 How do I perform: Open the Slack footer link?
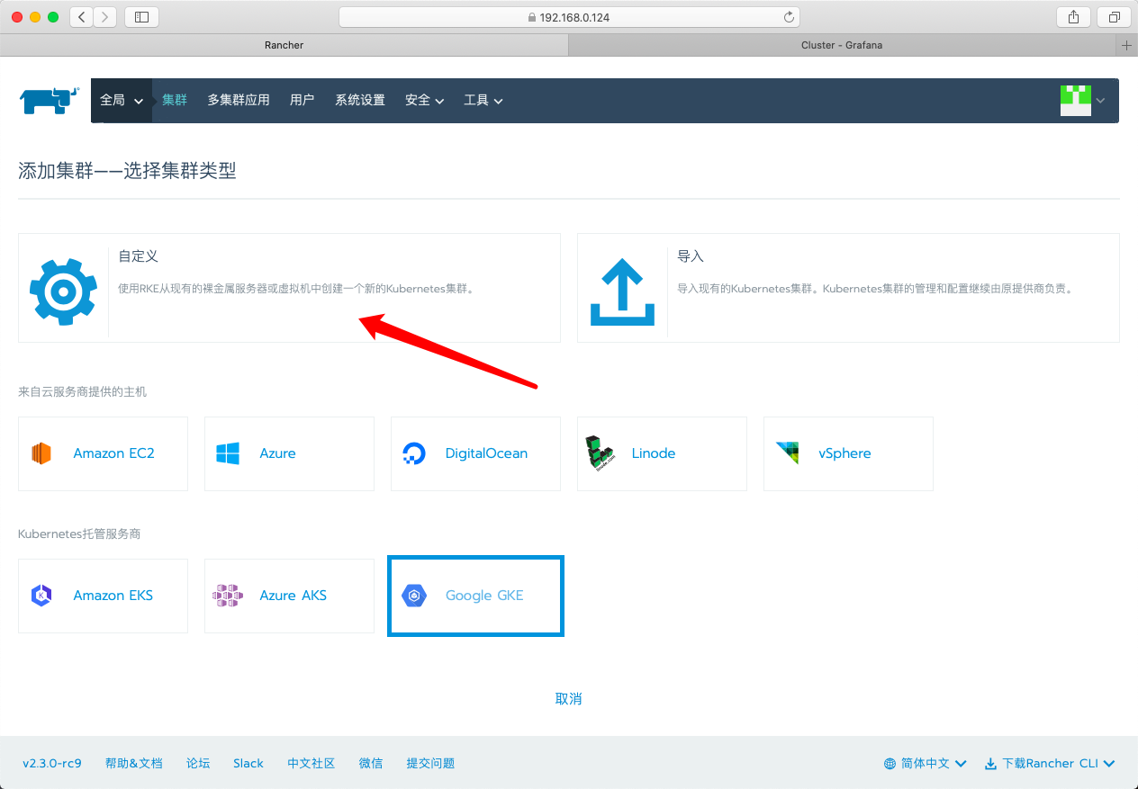[x=248, y=764]
